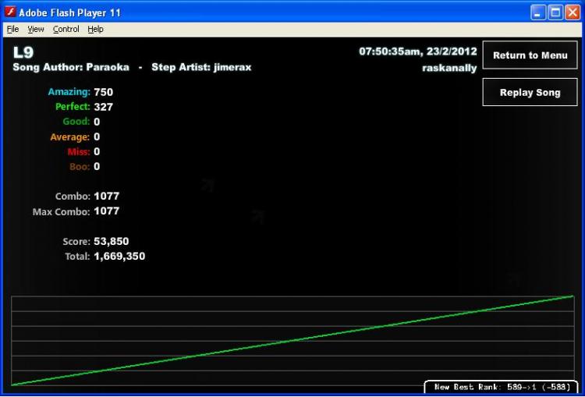Click the L9 song title
Screen dimensions: 585x397
tap(23, 52)
